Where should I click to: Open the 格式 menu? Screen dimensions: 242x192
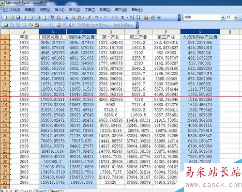(x=75, y=10)
